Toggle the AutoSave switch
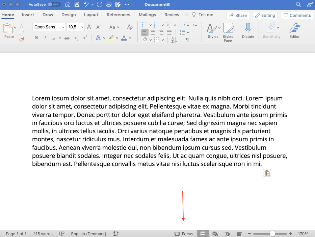The width and height of the screenshot is (315, 237). point(54,4)
